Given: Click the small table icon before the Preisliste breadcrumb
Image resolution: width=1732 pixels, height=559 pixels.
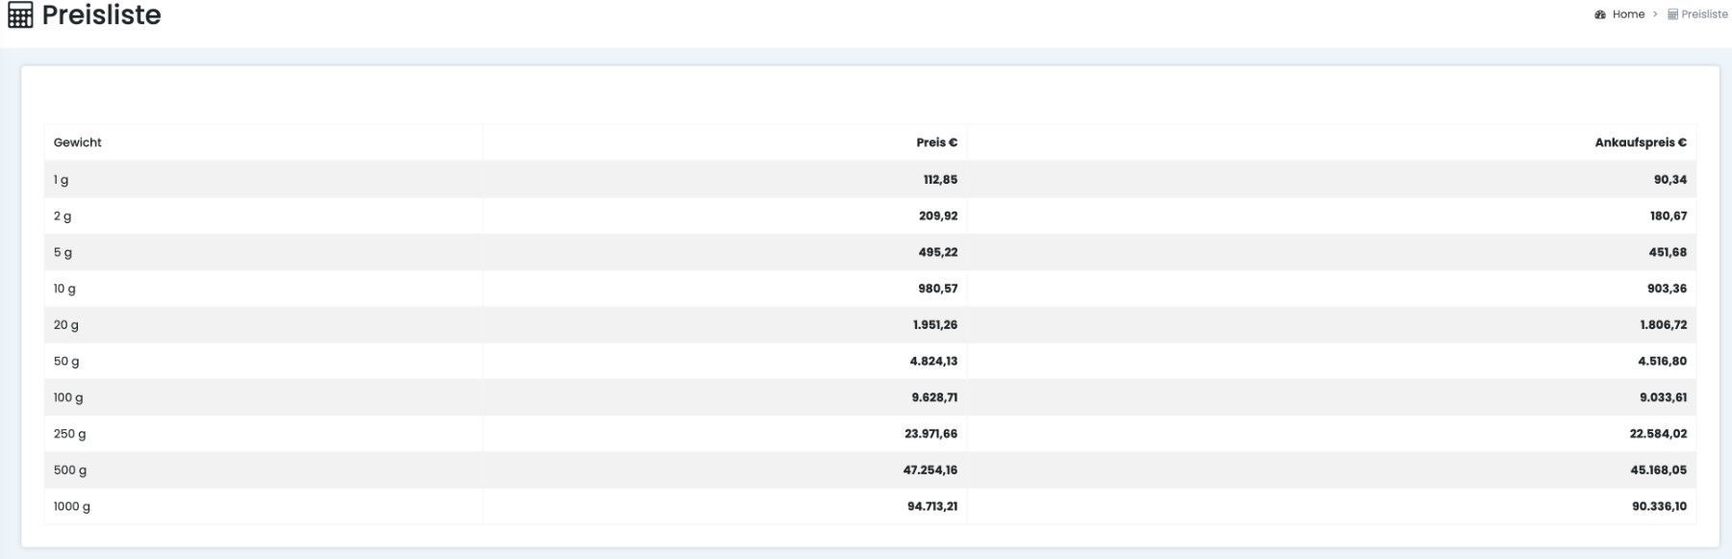Looking at the screenshot, I should point(1672,14).
